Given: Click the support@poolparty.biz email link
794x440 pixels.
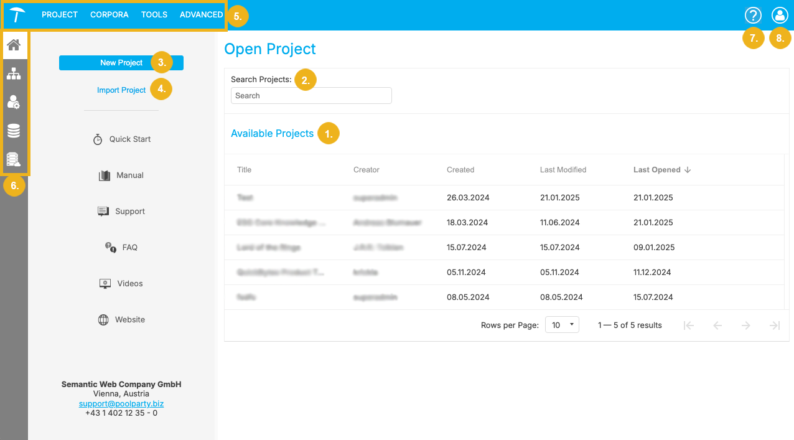Looking at the screenshot, I should (121, 403).
